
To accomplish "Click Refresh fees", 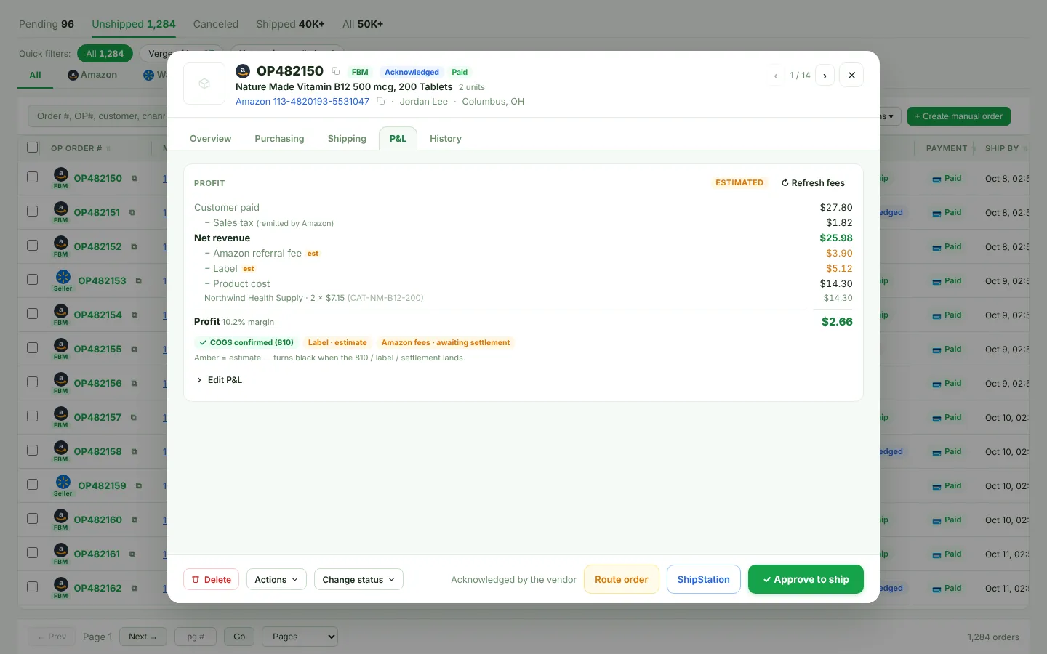I will coord(813,183).
